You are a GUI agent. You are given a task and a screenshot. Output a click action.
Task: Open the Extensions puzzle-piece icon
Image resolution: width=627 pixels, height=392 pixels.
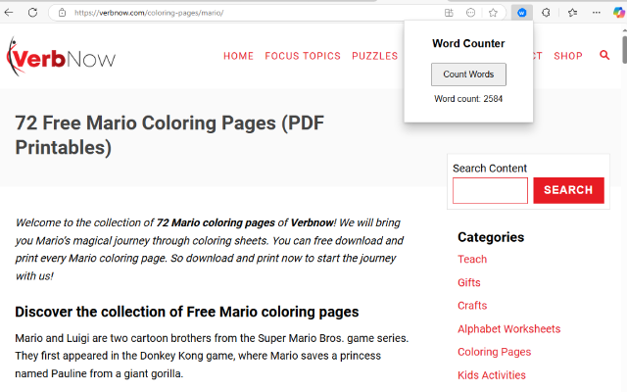(546, 13)
